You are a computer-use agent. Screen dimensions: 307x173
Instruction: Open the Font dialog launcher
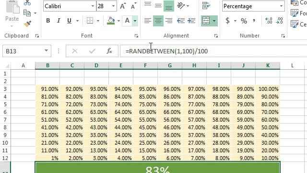136,36
